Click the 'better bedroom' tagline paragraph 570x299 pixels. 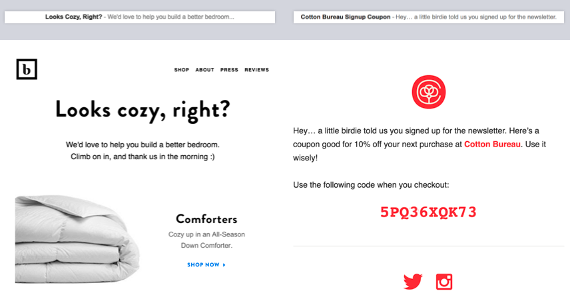coord(142,150)
